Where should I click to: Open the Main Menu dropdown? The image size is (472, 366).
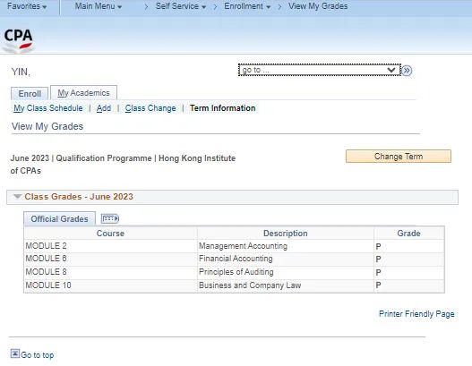pos(99,6)
